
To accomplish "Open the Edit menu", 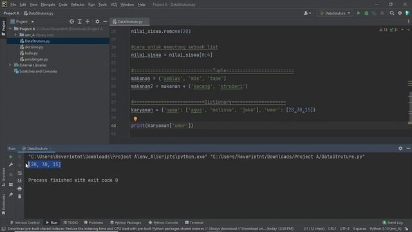I will point(23,5).
